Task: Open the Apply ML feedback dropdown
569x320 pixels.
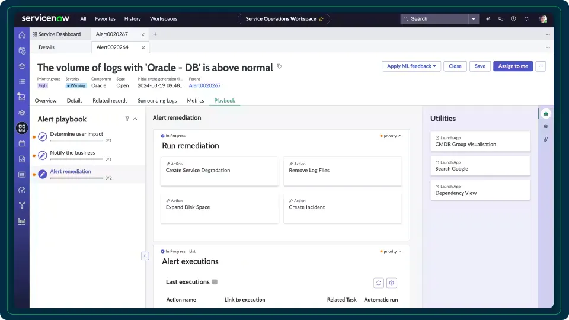Action: (411, 66)
